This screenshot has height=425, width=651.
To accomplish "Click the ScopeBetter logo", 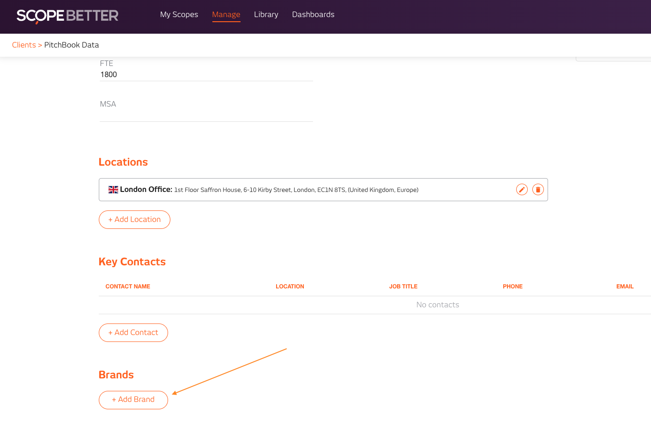I will tap(67, 16).
